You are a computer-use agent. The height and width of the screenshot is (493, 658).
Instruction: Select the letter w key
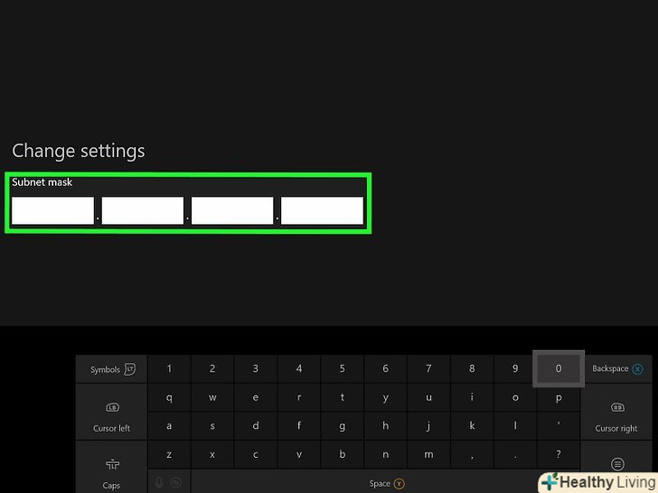click(x=212, y=397)
